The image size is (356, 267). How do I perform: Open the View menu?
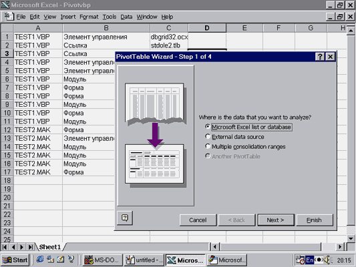tap(50, 17)
